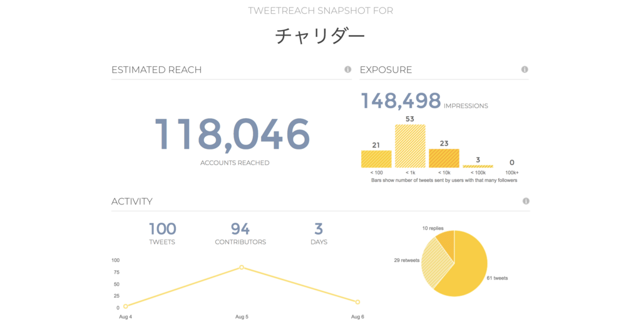
Task: Click the bars explanation caption text
Action: [x=444, y=180]
